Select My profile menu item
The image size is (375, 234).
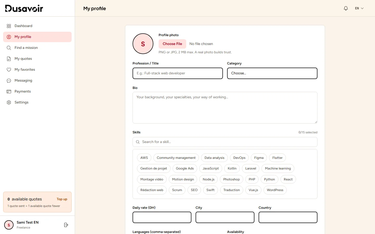tap(37, 37)
